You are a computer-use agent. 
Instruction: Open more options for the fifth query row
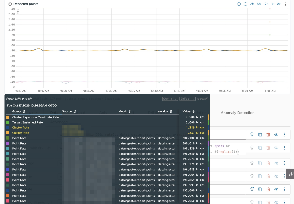(x=284, y=189)
